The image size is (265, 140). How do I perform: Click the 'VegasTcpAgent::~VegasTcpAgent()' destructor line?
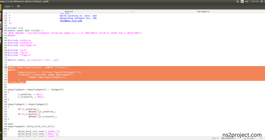click(28, 104)
